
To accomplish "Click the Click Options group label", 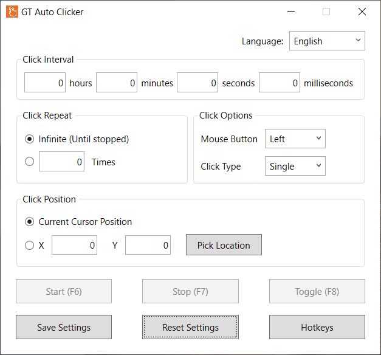I will click(225, 115).
